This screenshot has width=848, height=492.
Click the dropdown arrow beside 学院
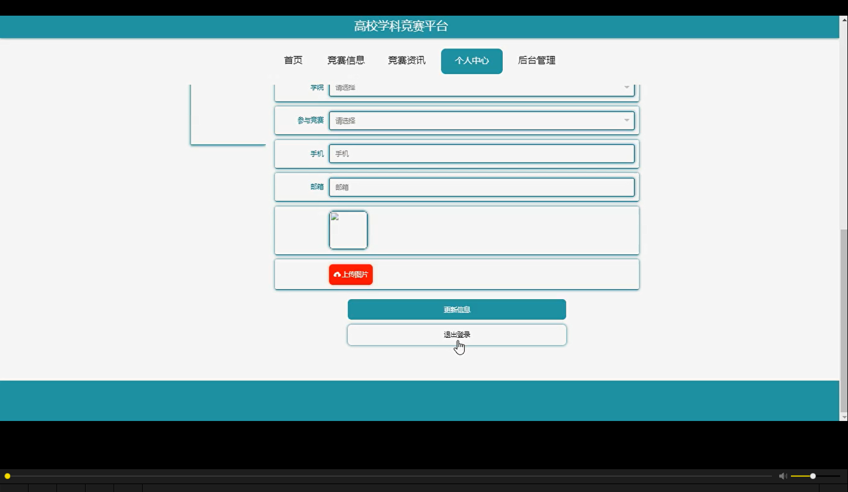[626, 87]
